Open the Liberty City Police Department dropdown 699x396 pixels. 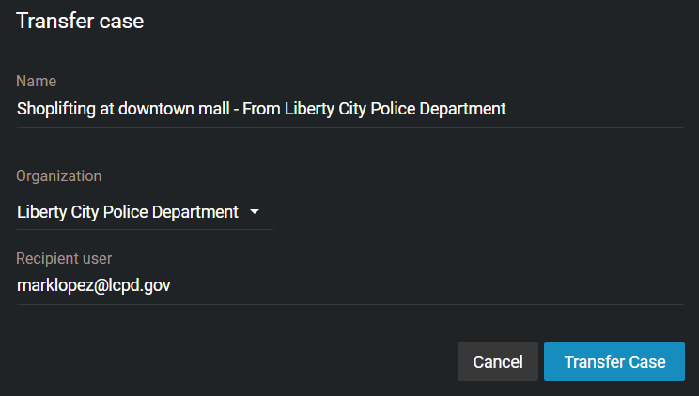coord(145,212)
